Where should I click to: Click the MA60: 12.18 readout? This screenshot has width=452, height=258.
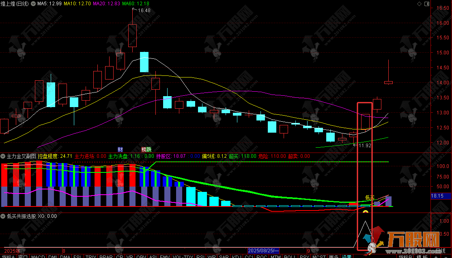136,4
